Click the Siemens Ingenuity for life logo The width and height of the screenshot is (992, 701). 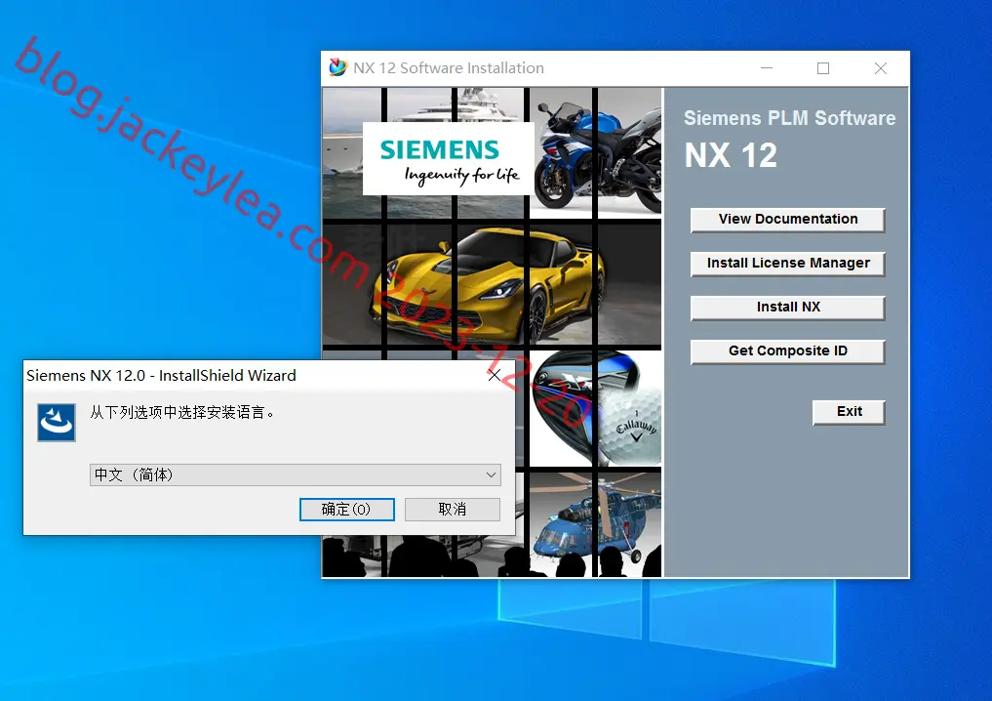tap(449, 158)
